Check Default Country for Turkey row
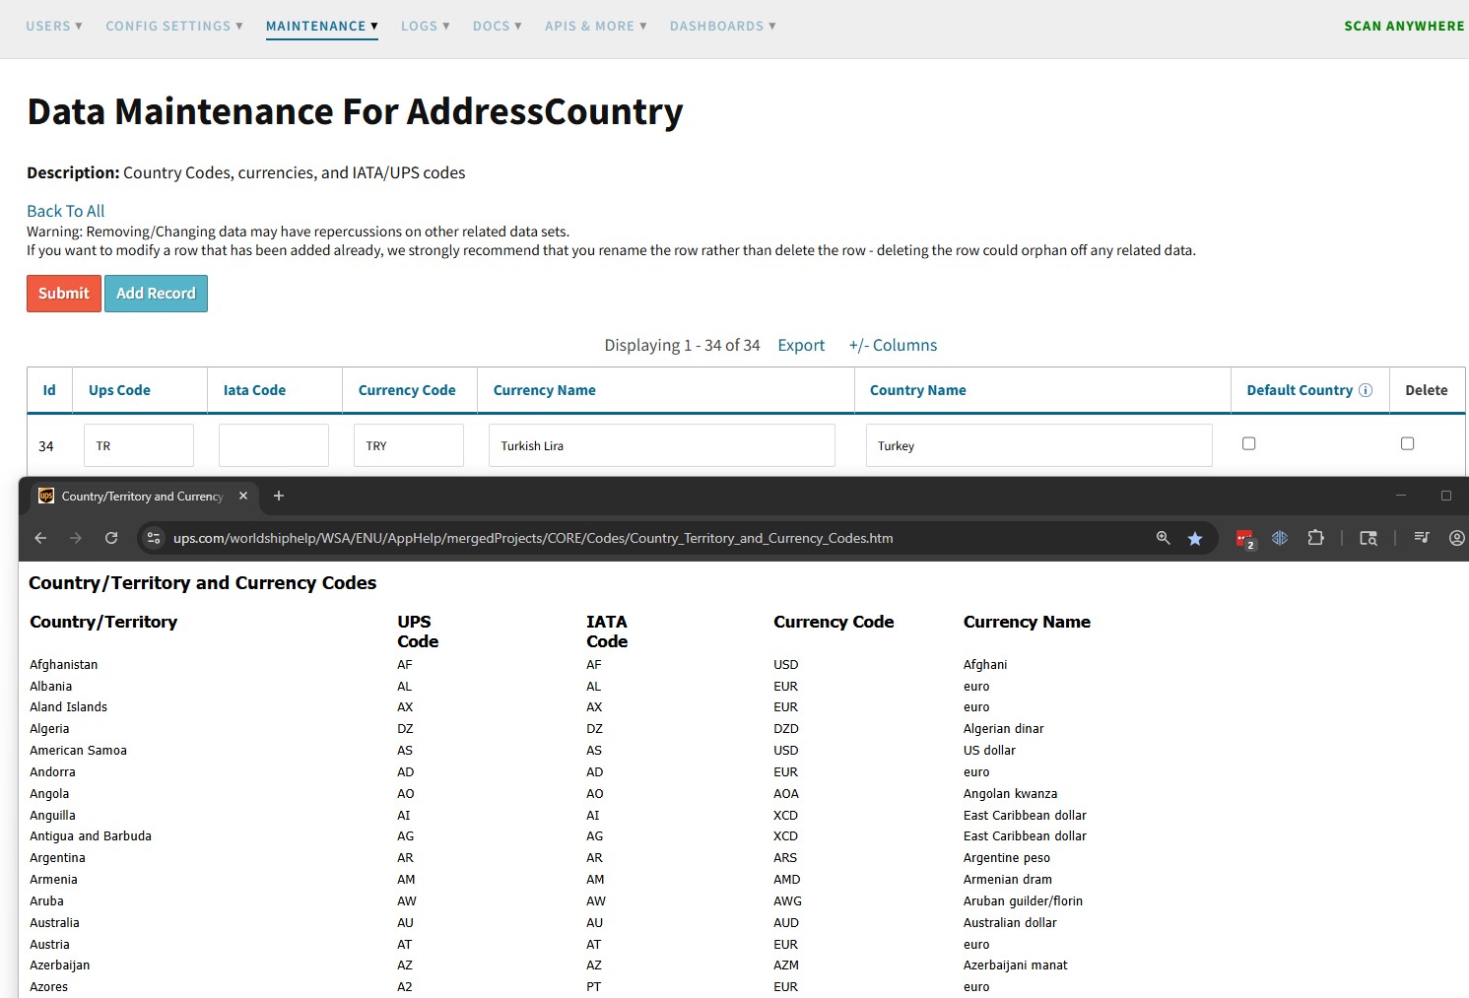The height and width of the screenshot is (998, 1469). click(x=1249, y=444)
